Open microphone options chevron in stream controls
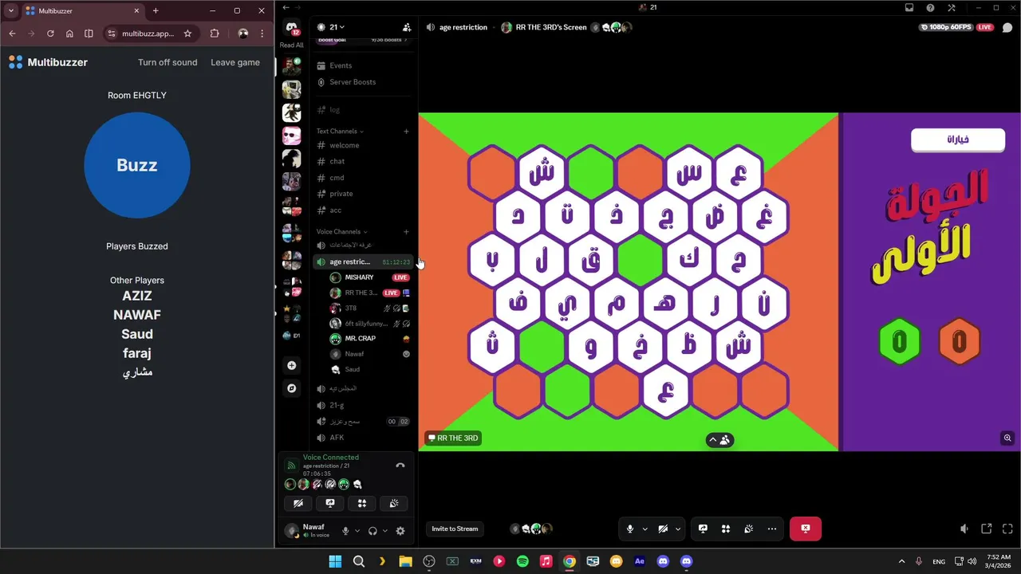The height and width of the screenshot is (574, 1021). (645, 529)
